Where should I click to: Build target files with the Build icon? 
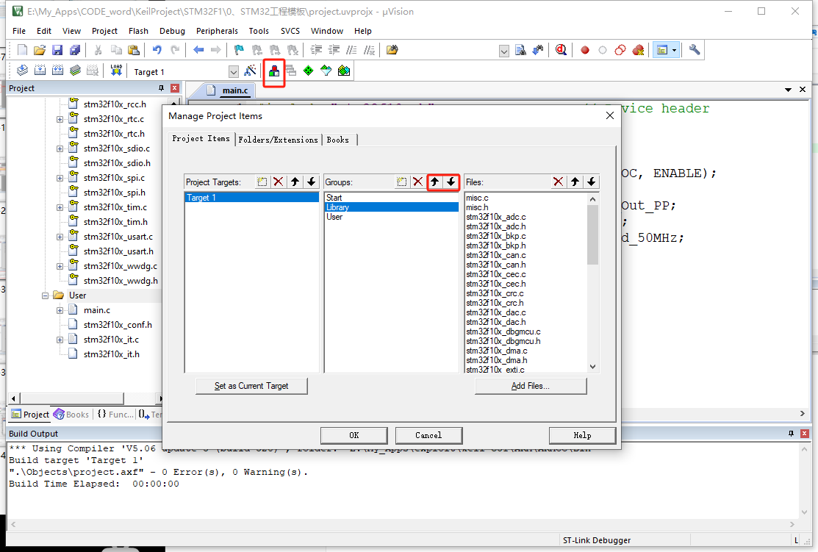(x=40, y=71)
